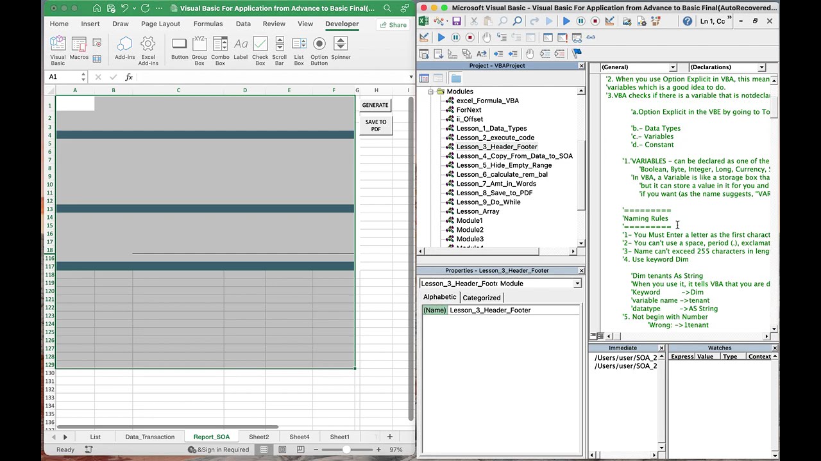Click Indent icon in VBA edit toolbar
821x461 pixels.
(x=498, y=53)
